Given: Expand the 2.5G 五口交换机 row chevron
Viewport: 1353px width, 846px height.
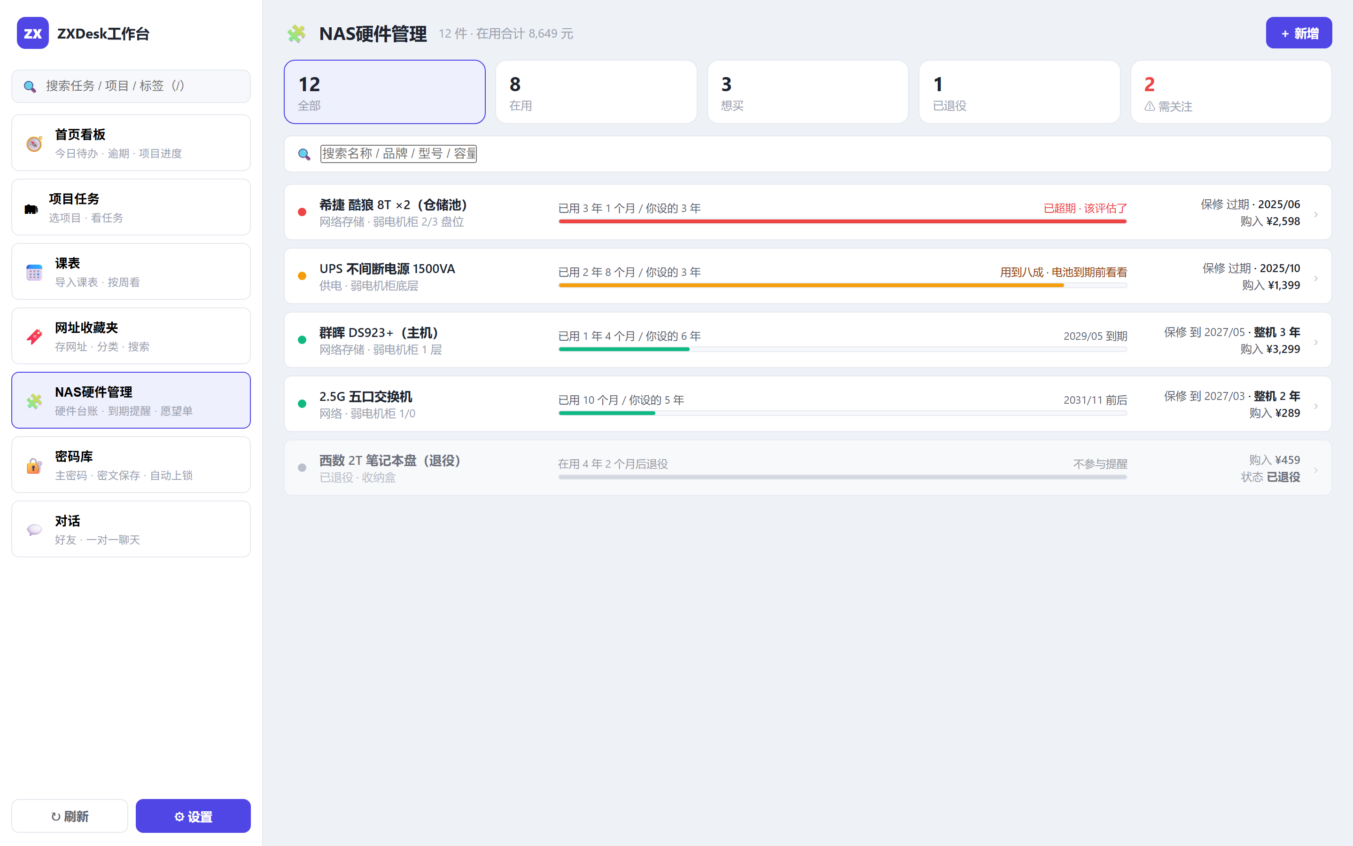Looking at the screenshot, I should tap(1315, 406).
